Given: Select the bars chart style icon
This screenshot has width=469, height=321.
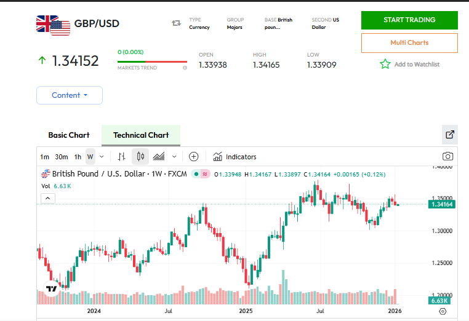Looking at the screenshot, I should click(122, 157).
